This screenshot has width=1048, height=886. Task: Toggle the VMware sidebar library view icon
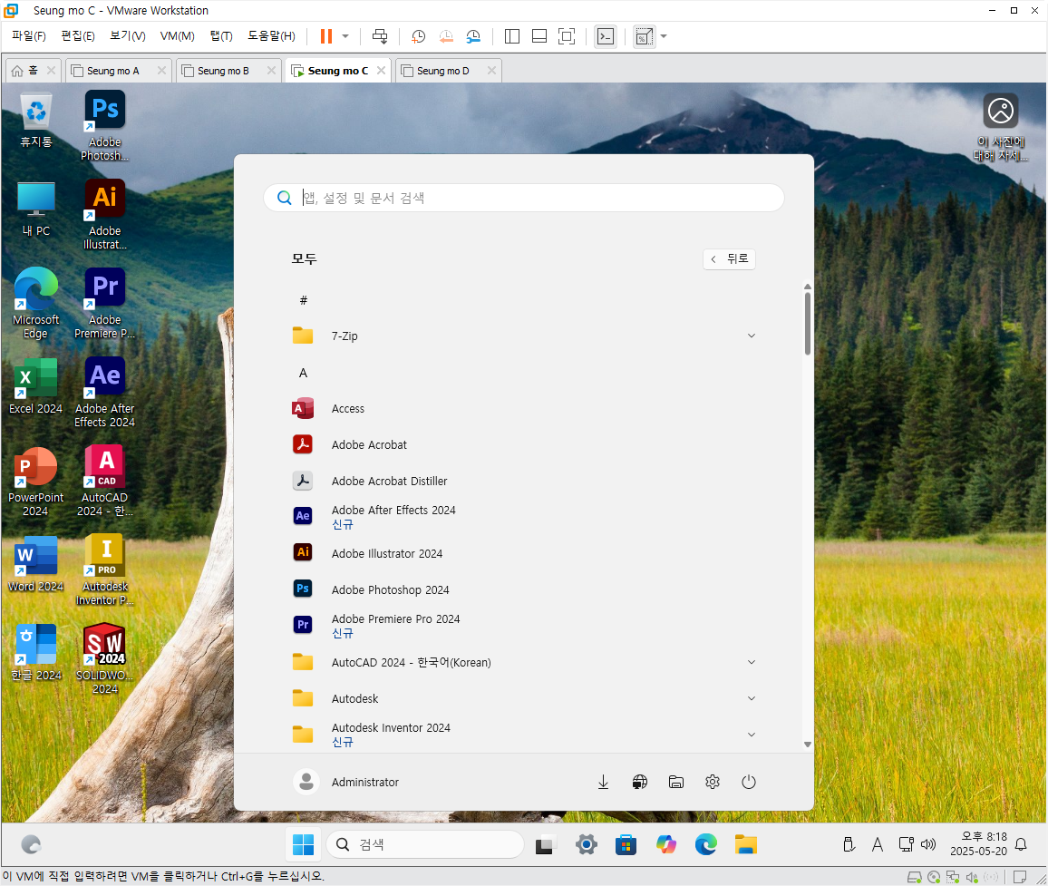coord(512,36)
